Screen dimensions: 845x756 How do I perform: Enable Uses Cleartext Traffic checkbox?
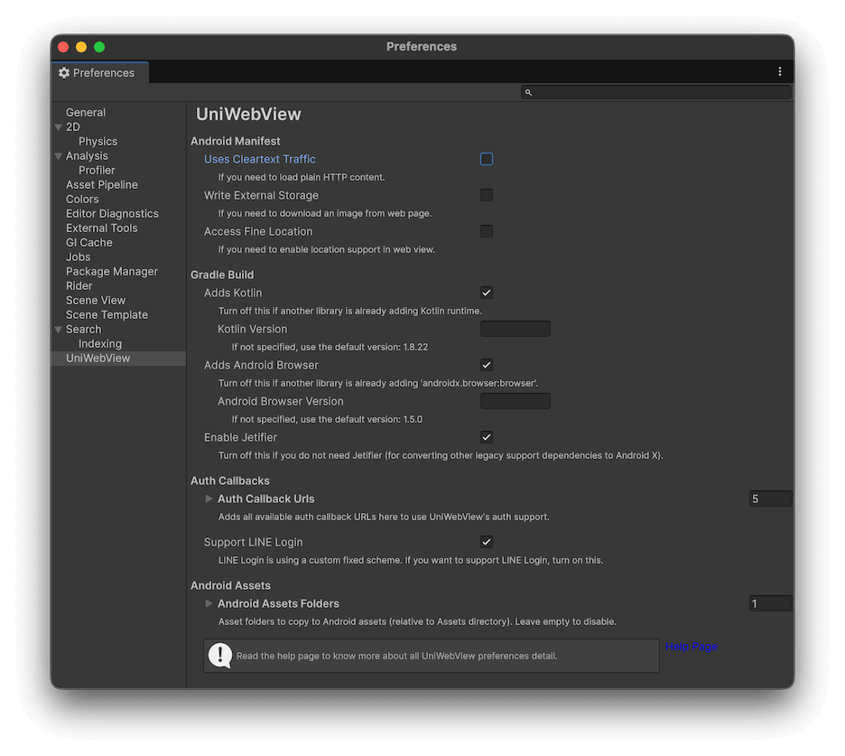[487, 159]
